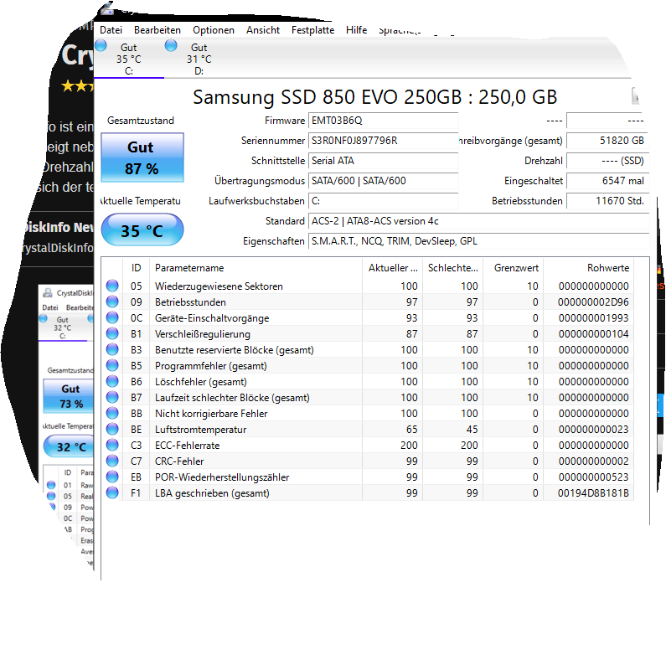Screen dimensions: 666x665
Task: Select the LBA geschrieben (gesamt) text
Action: tap(212, 493)
